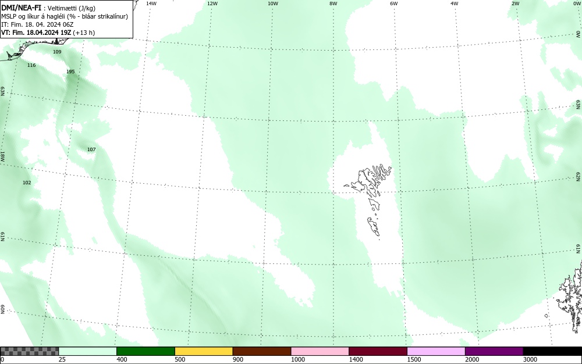Select the pink 1000–1400 legend swatch

tap(320, 351)
